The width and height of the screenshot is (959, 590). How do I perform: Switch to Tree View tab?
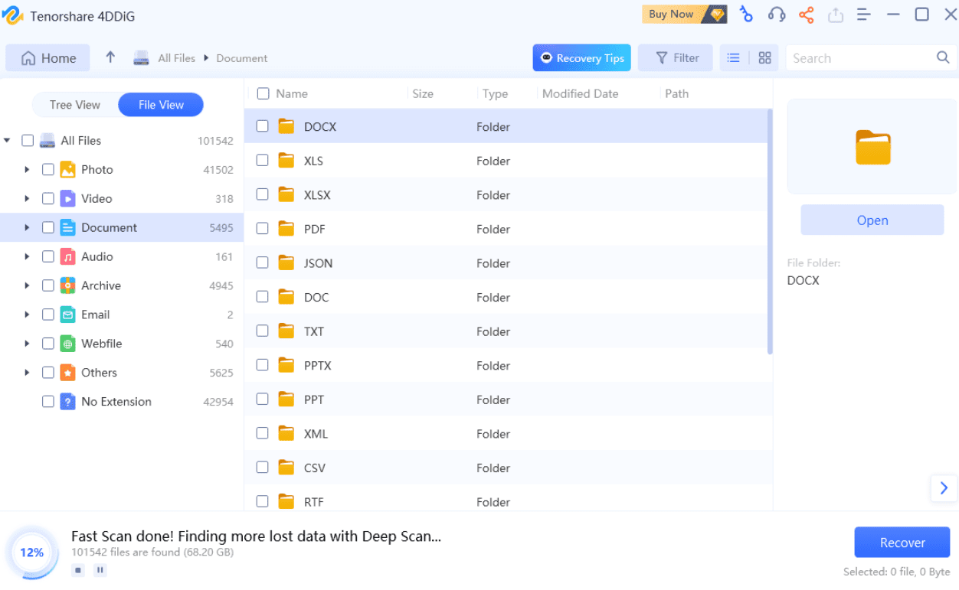(75, 105)
